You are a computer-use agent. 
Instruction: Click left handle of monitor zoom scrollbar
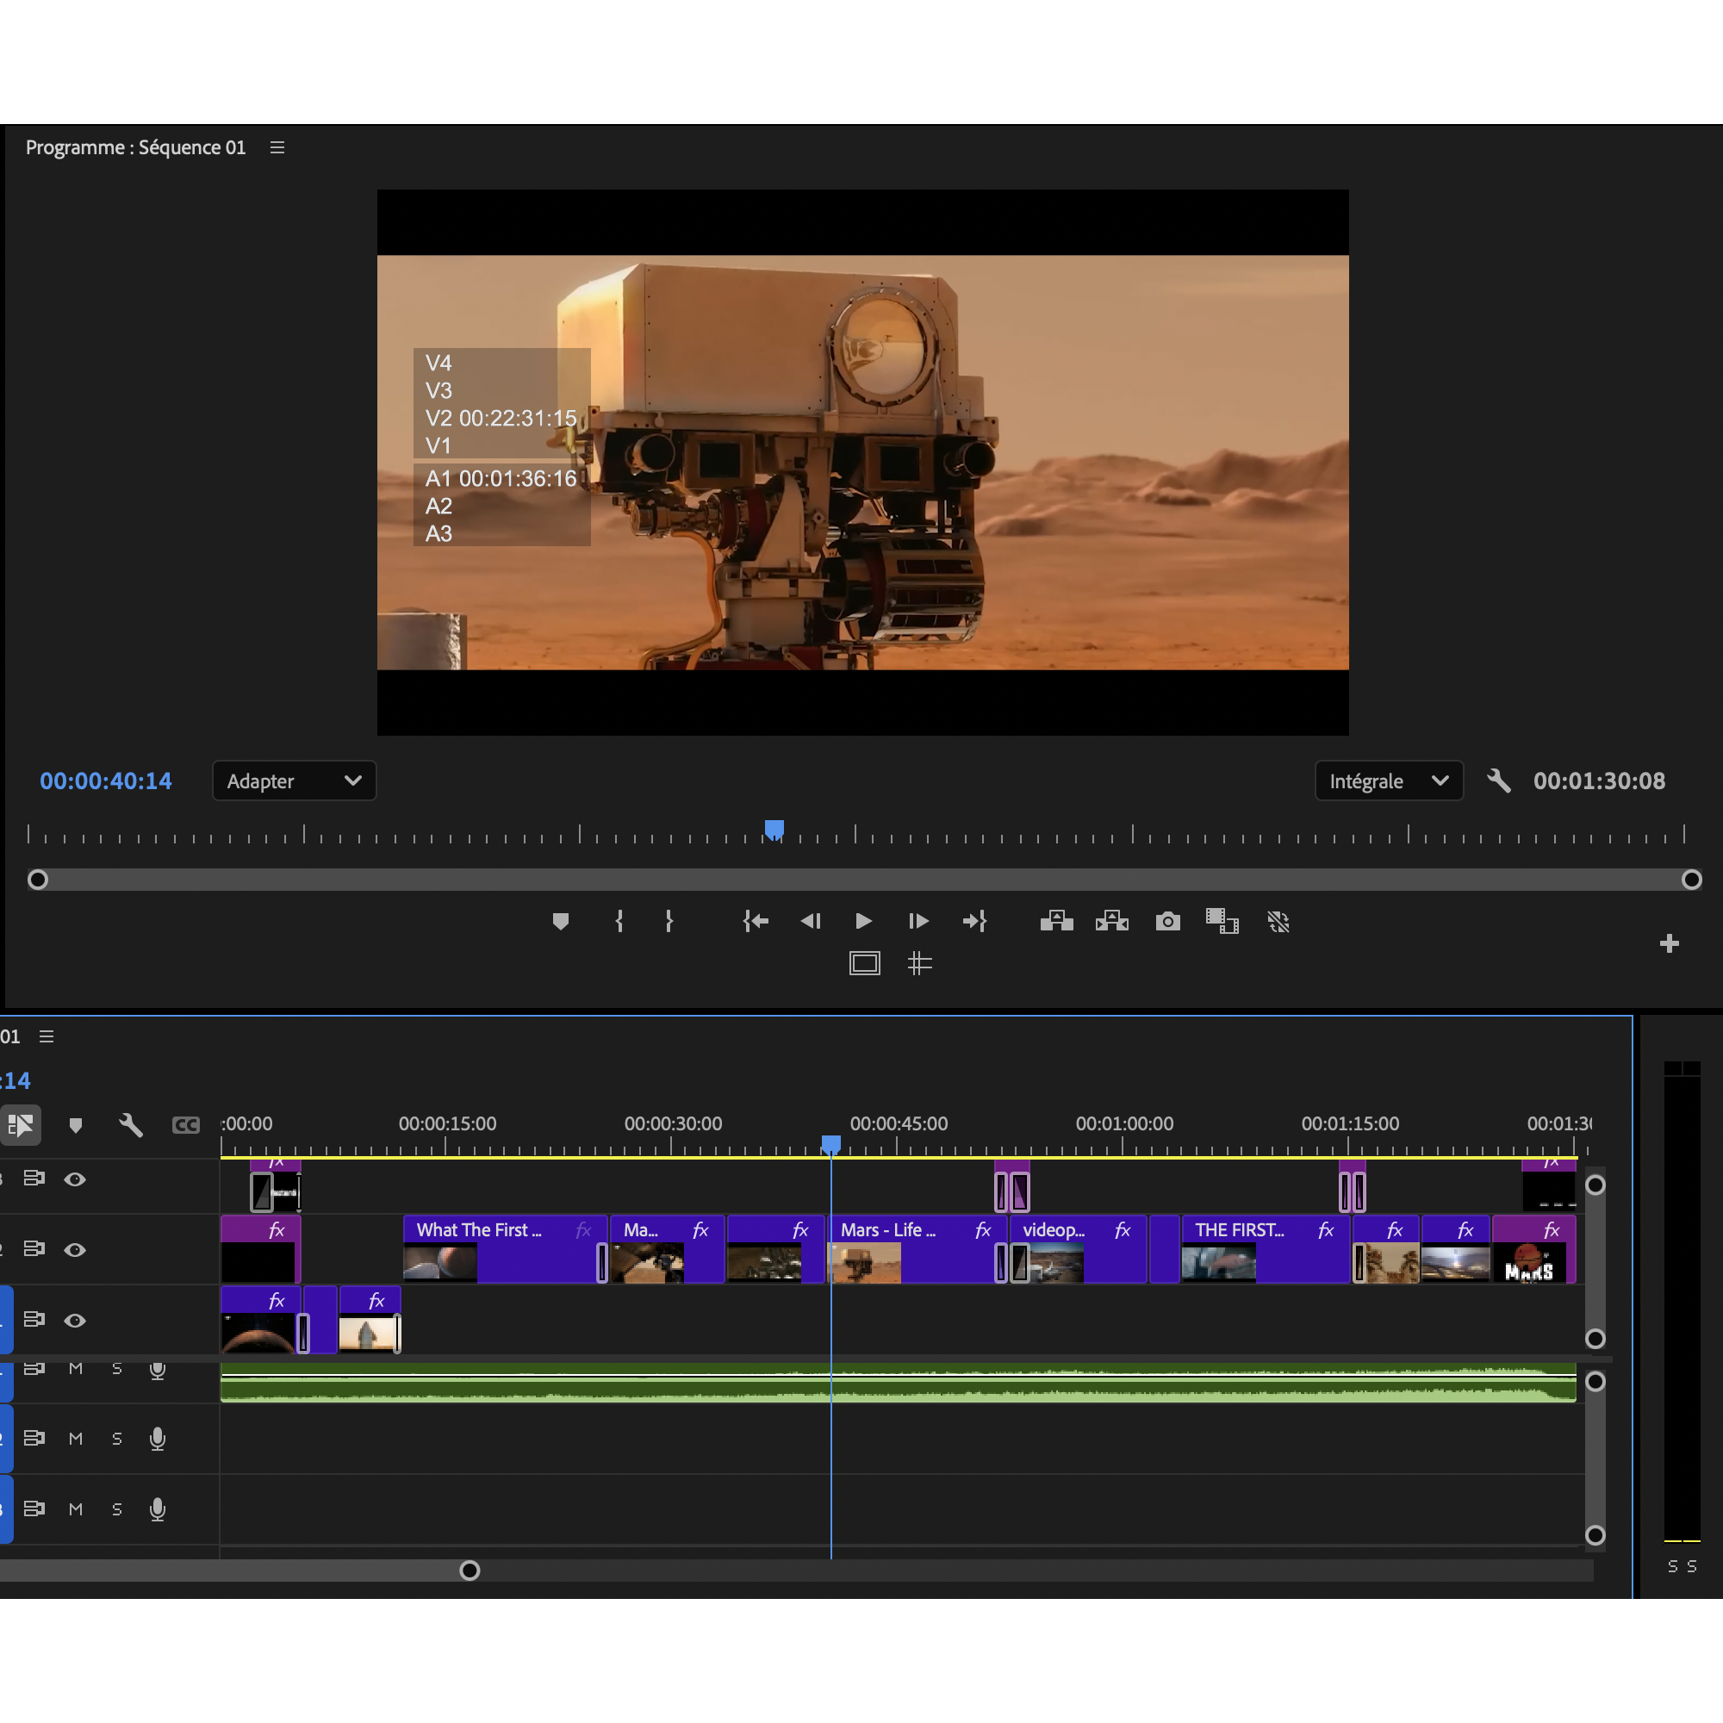[x=37, y=880]
